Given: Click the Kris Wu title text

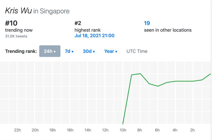Looking at the screenshot, I should point(18,11).
